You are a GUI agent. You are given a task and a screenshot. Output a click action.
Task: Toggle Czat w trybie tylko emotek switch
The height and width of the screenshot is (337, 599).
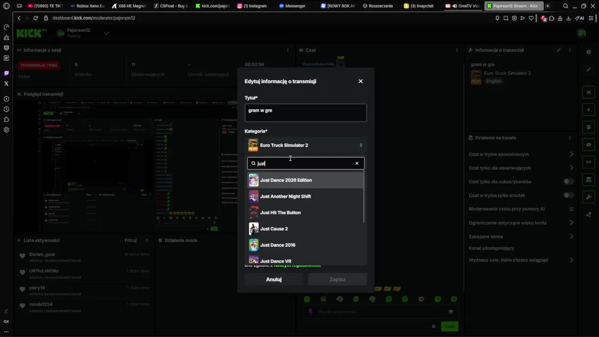[x=568, y=195]
